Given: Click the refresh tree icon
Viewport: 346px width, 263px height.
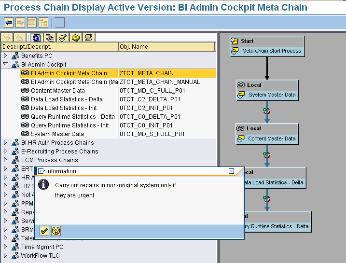Looking at the screenshot, I should [x=37, y=38].
